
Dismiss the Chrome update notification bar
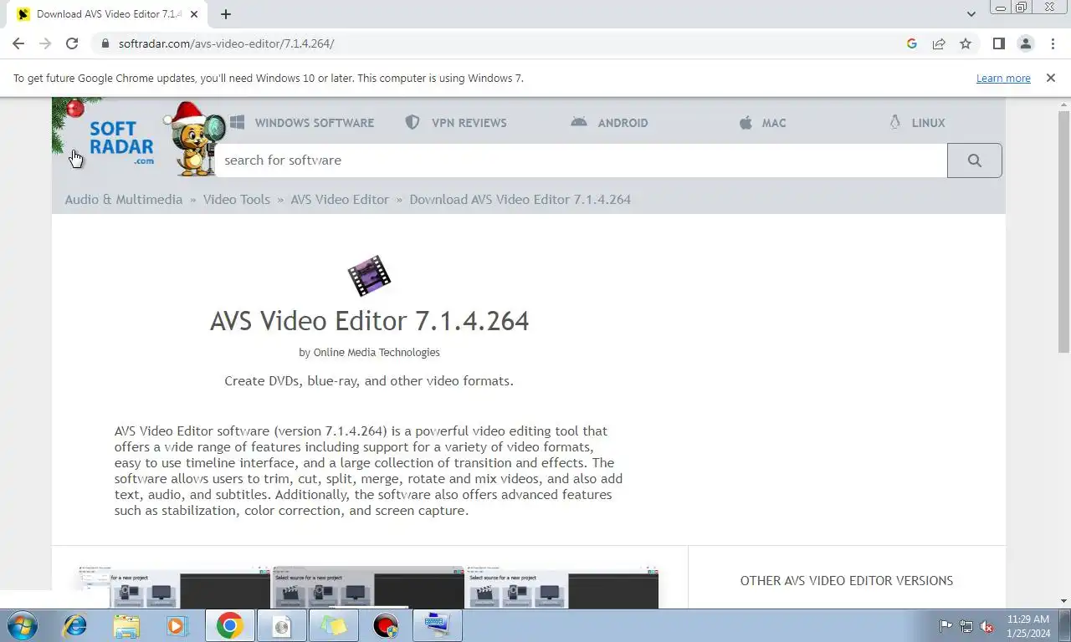click(1050, 78)
